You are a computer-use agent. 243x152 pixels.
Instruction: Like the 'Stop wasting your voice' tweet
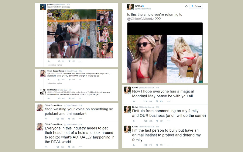69,119
